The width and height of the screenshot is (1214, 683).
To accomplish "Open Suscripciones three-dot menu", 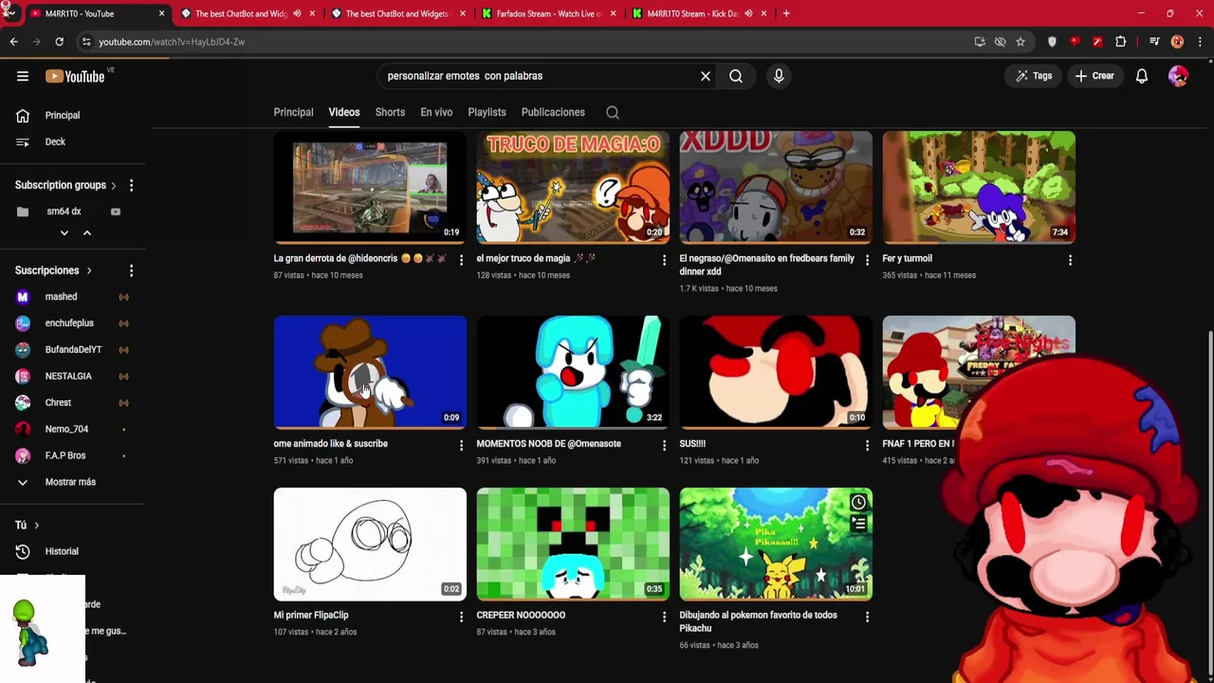I will (x=131, y=270).
